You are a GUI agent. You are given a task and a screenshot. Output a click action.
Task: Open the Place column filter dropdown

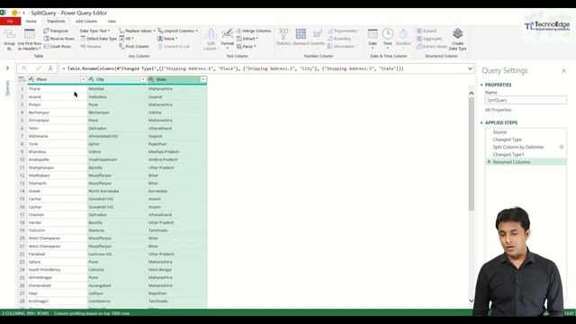click(83, 79)
